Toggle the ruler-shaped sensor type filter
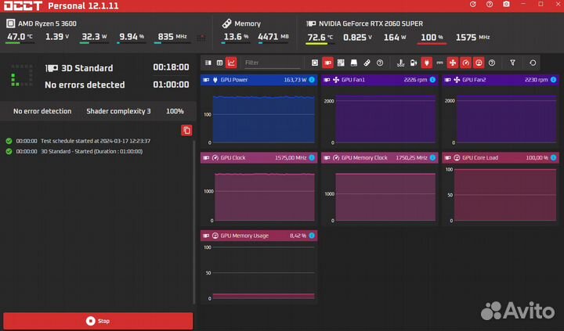564x331 pixels. pyautogui.click(x=439, y=63)
